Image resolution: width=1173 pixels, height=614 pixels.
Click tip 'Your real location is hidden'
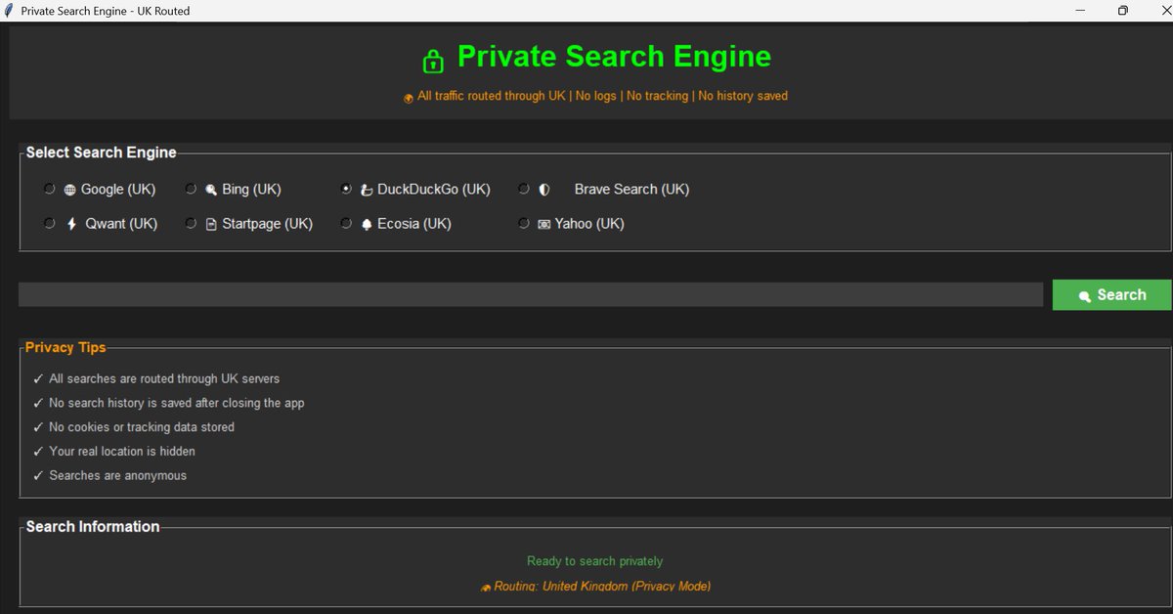[x=122, y=451]
